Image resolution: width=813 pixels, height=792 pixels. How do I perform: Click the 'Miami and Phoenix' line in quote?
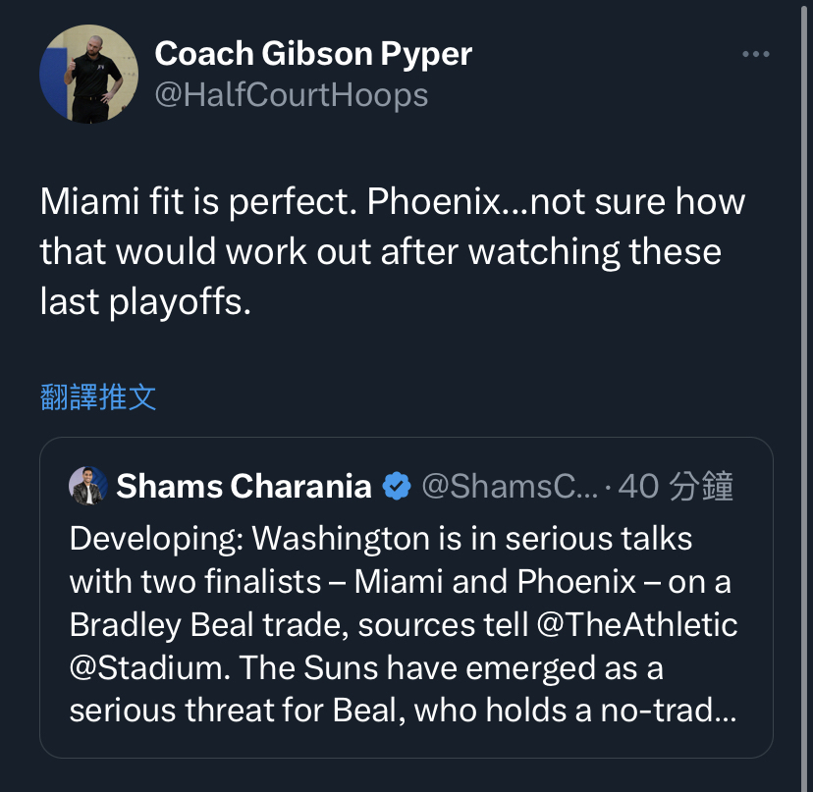pyautogui.click(x=401, y=582)
